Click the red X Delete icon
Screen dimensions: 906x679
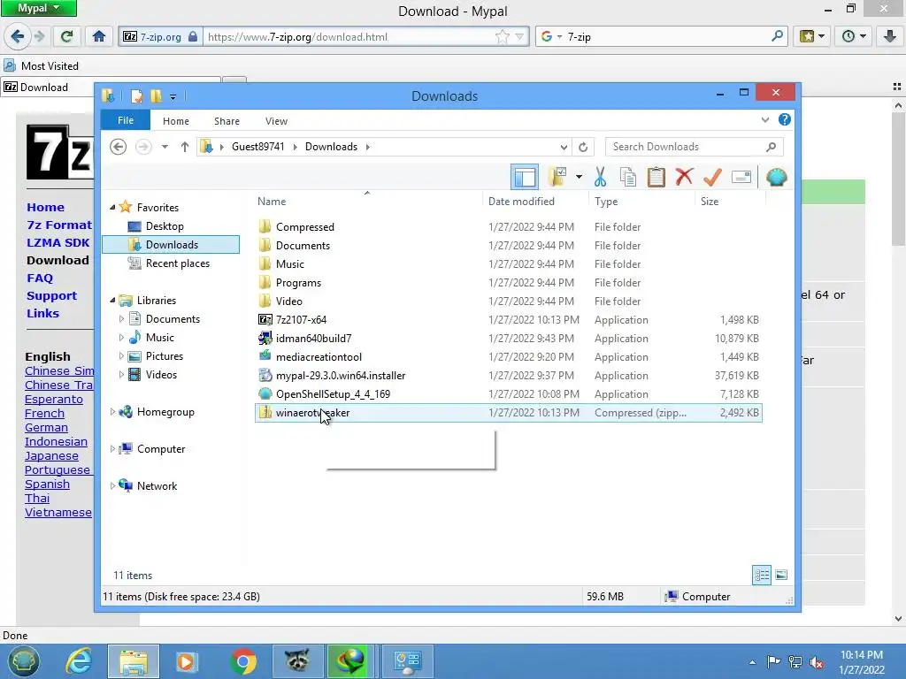tap(684, 177)
